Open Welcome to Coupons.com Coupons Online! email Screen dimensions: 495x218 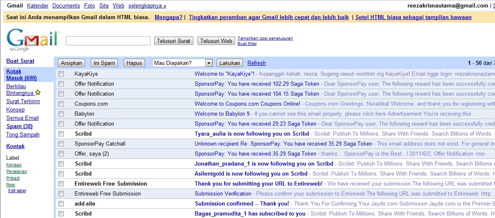(x=247, y=104)
